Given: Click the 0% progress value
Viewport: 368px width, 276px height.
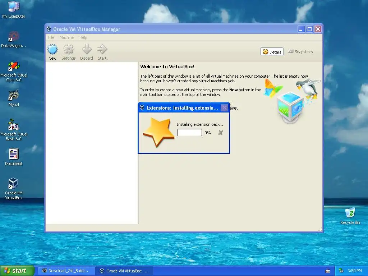Looking at the screenshot, I should pos(207,133).
